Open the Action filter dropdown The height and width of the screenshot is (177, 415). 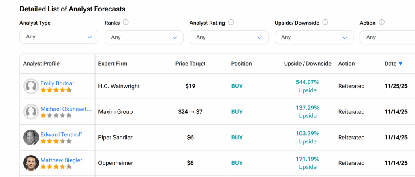point(387,37)
